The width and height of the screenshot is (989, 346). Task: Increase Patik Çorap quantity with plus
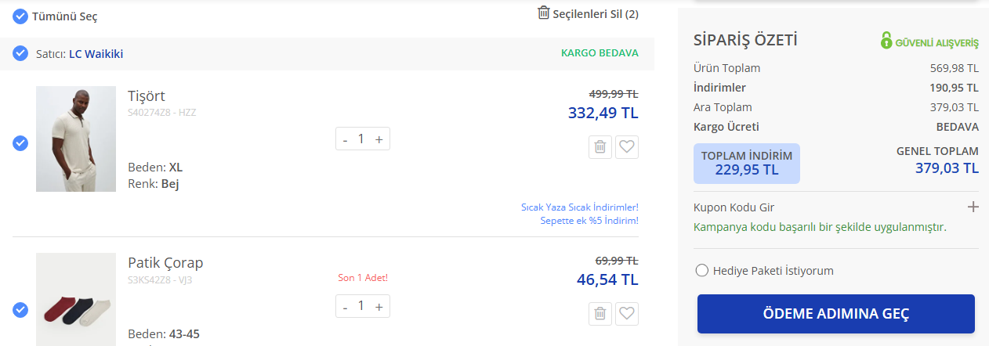tap(379, 306)
